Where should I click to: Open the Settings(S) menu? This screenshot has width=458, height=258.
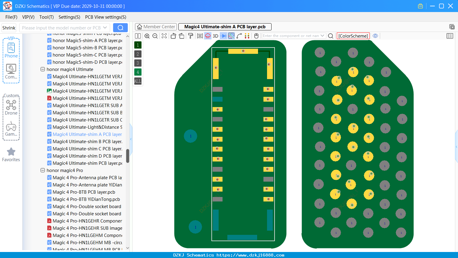tap(69, 17)
